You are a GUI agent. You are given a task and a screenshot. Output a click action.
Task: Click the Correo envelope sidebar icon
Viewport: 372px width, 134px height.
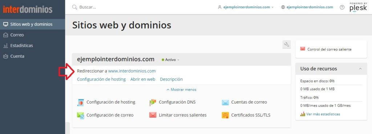[x=6, y=35]
